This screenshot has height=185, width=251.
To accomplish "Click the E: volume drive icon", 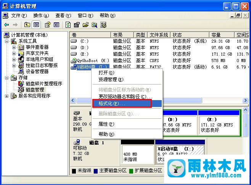I will pyautogui.click(x=74, y=54).
